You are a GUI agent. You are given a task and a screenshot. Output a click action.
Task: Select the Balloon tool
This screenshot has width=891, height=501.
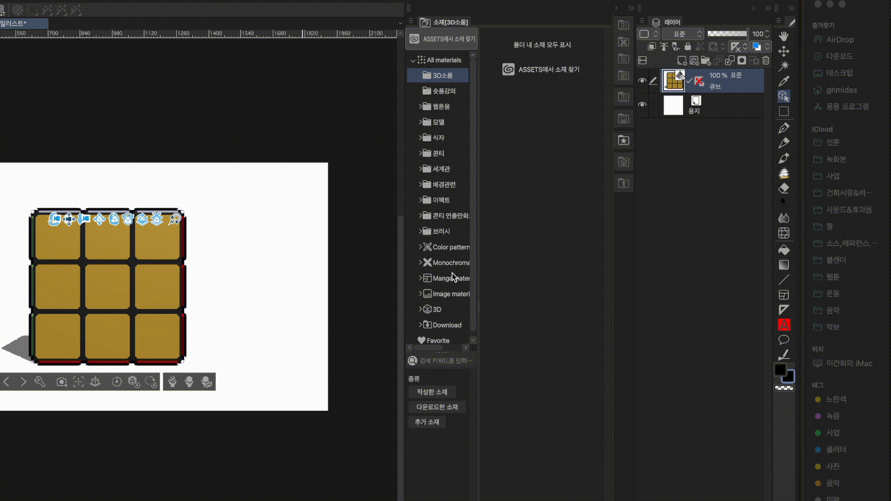click(x=784, y=340)
